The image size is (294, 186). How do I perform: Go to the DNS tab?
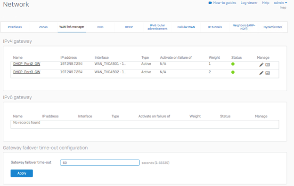pos(100,27)
